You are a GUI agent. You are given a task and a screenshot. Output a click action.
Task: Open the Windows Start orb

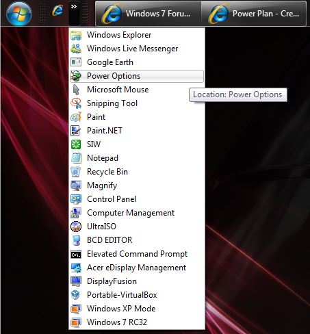click(19, 13)
